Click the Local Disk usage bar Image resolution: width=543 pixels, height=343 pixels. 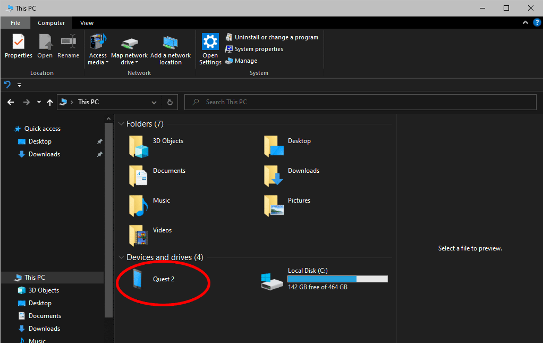tap(337, 279)
